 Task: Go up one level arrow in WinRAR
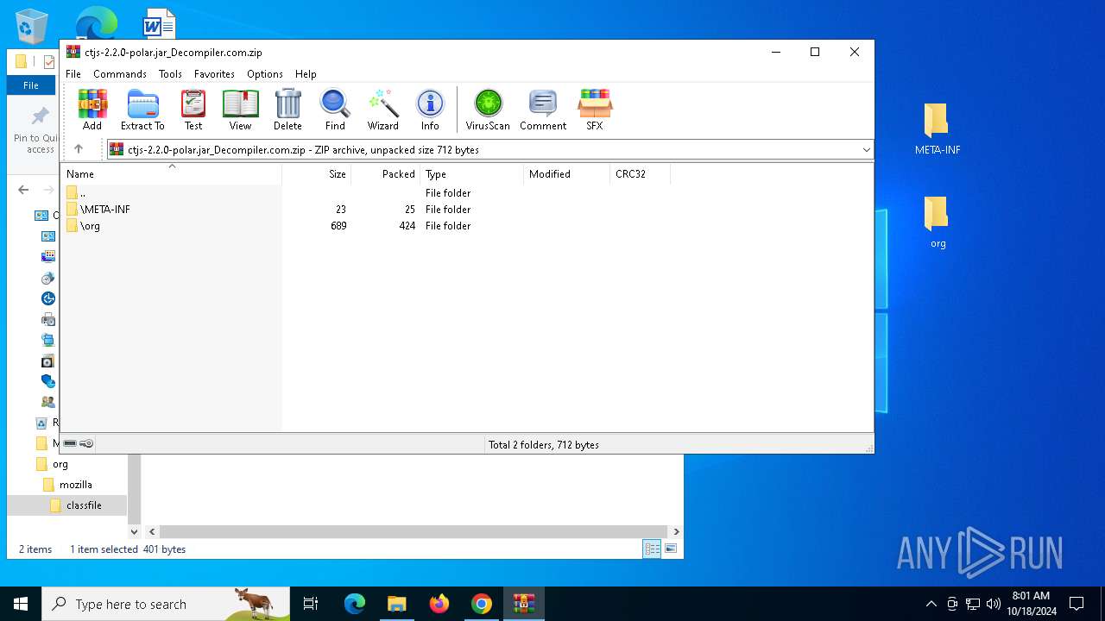[x=79, y=149]
